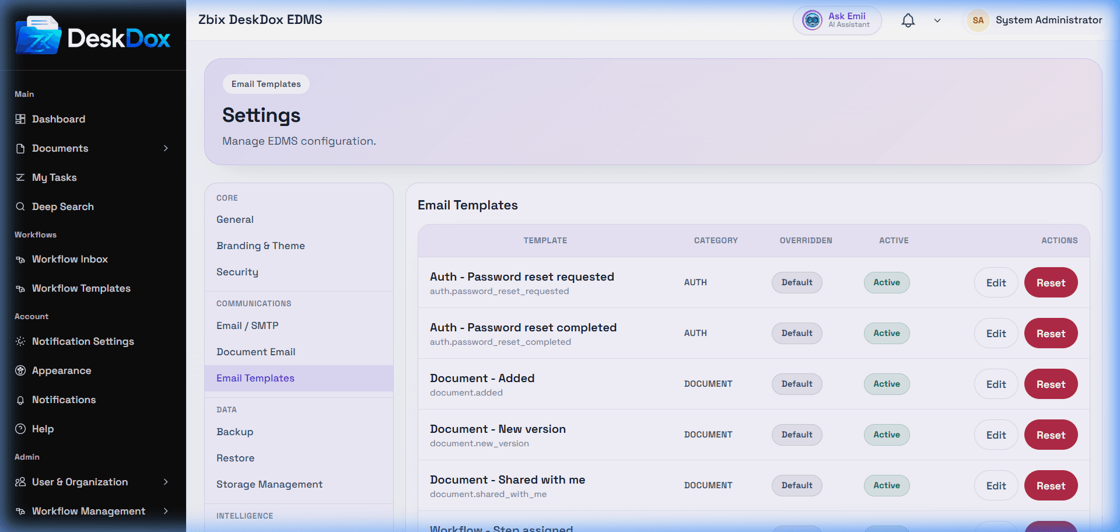Edit Password reset completed template
This screenshot has width=1120, height=532.
click(996, 333)
